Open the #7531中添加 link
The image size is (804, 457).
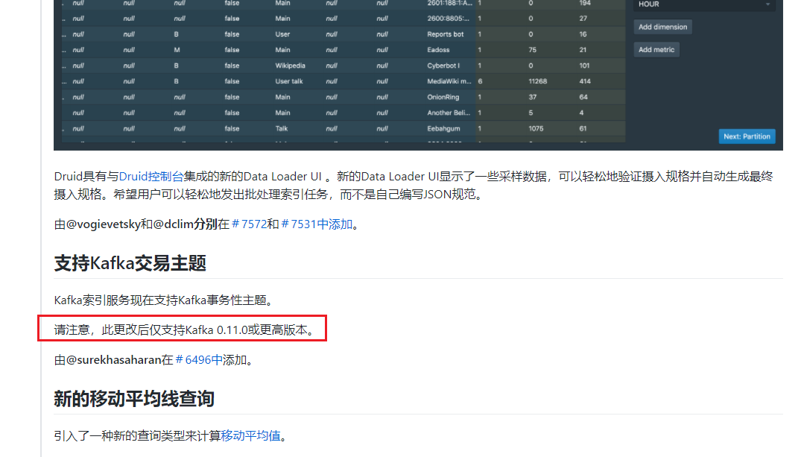(x=317, y=224)
